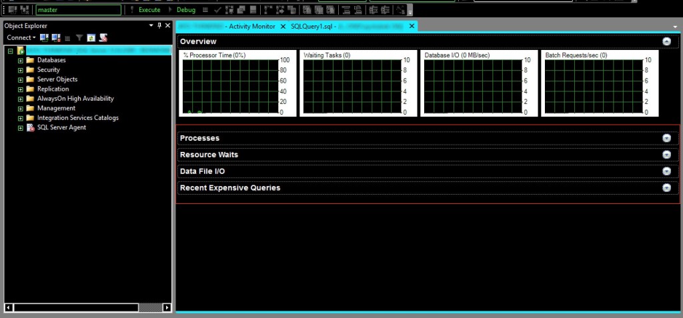Click Execute to run the query
683x318 pixels.
[x=145, y=9]
